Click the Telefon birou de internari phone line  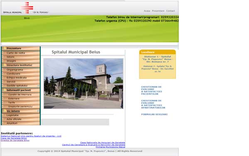[x=142, y=17]
